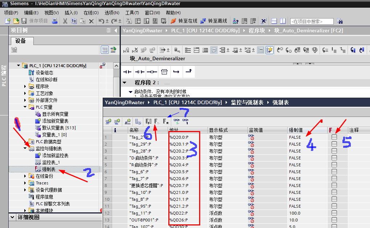Viewport: 370px width, 228px height.
Task: Check the force checkbox for Tag_6 row
Action: coord(334,172)
